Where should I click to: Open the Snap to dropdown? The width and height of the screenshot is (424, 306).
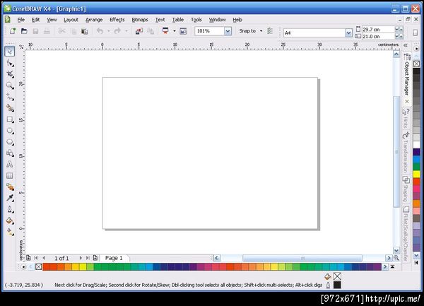coord(261,31)
